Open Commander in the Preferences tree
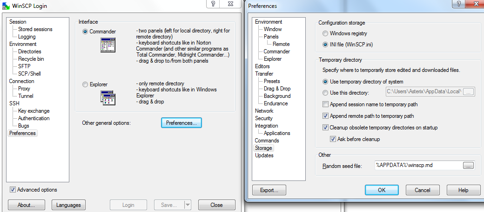The width and height of the screenshot is (484, 212). point(276,51)
